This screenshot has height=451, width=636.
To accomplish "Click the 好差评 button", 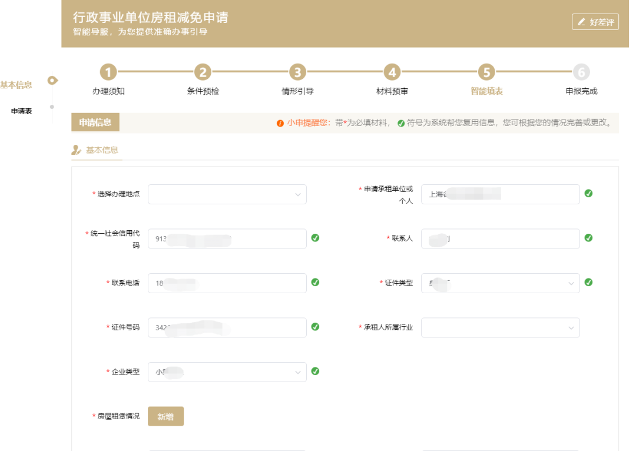I will click(595, 22).
